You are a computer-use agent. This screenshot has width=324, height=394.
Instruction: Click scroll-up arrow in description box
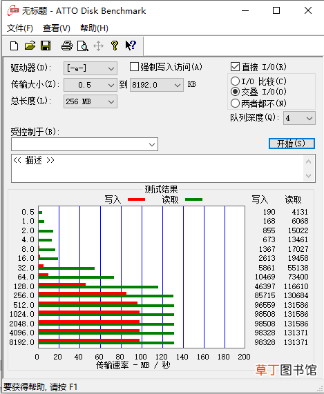[x=309, y=161]
